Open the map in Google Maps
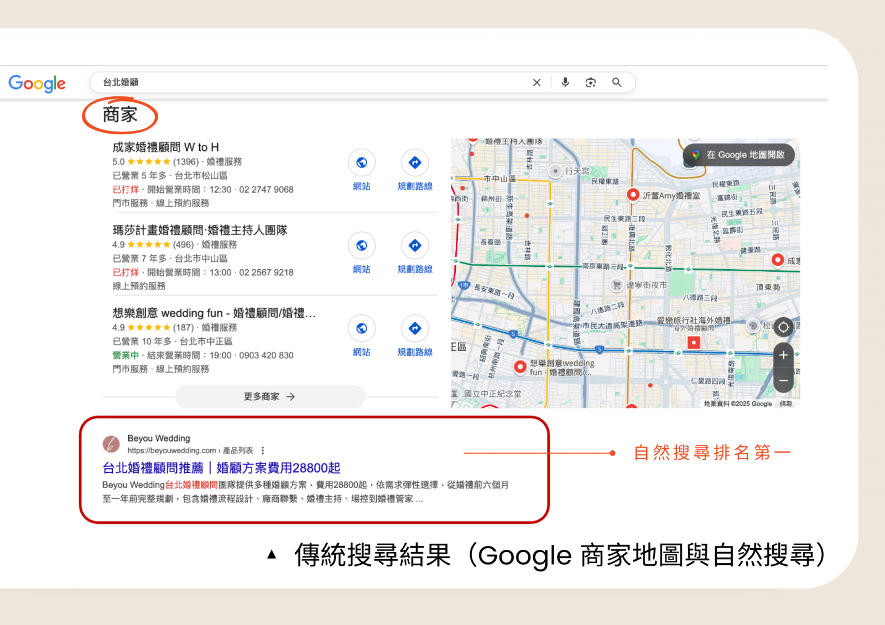Image resolution: width=885 pixels, height=625 pixels. coord(738,155)
